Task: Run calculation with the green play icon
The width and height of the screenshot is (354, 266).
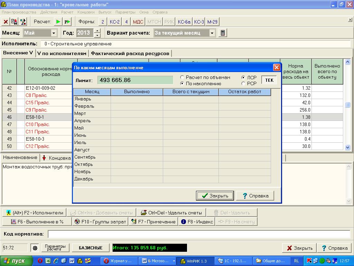Action: 58,22
